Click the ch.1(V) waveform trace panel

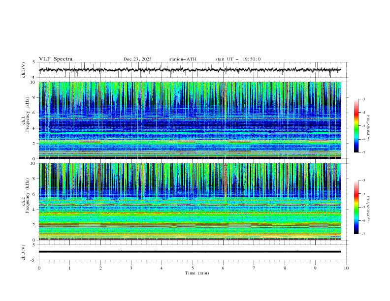click(192, 70)
